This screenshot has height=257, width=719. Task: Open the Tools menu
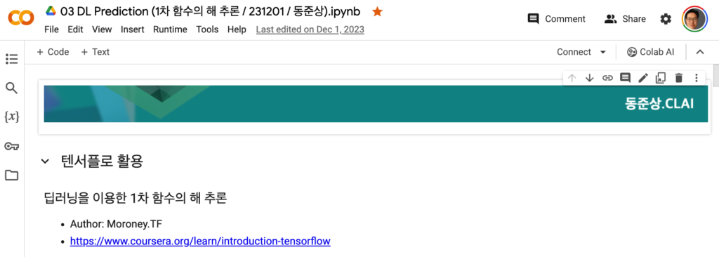pos(207,29)
